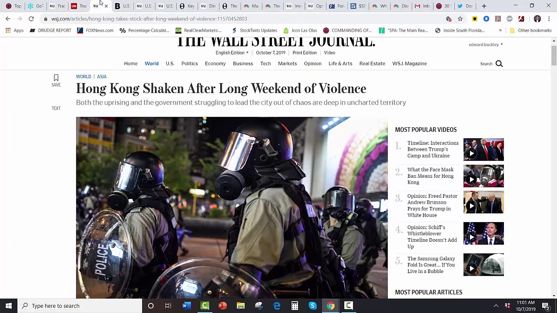Click the browser address bar URL
The image size is (557, 313).
point(149,19)
